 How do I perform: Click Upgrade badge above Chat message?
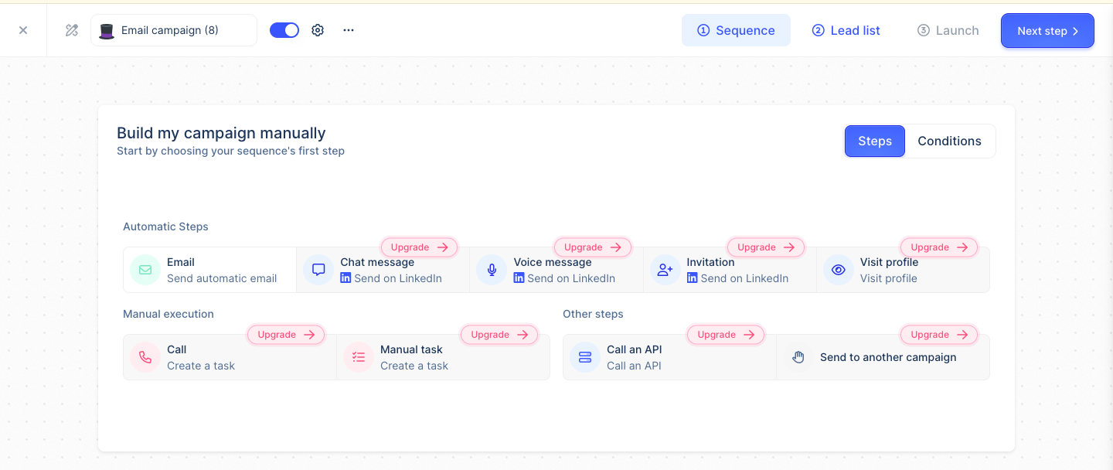point(420,247)
